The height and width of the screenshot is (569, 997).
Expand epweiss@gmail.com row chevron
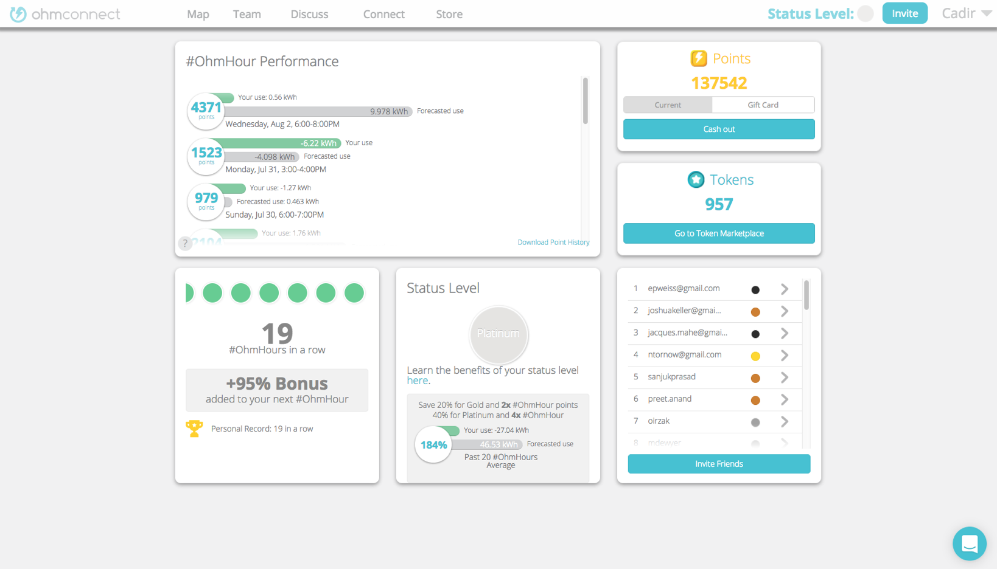point(785,289)
